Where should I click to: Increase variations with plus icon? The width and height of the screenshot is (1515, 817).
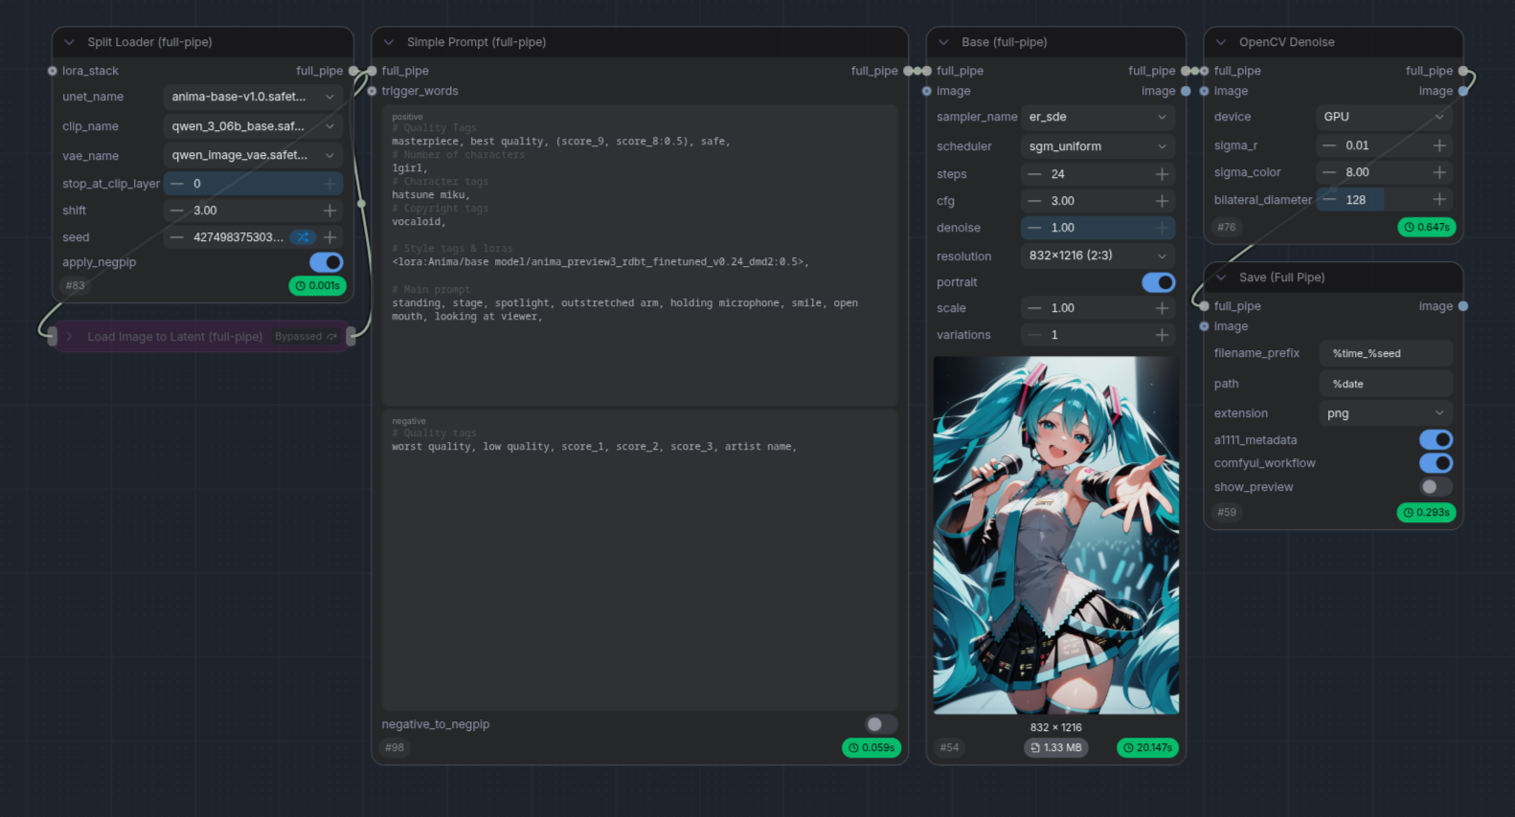pos(1162,335)
